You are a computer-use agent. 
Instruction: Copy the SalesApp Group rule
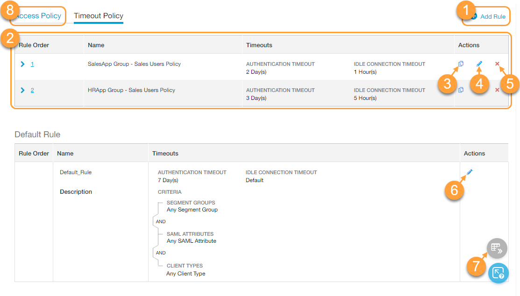[x=461, y=63]
